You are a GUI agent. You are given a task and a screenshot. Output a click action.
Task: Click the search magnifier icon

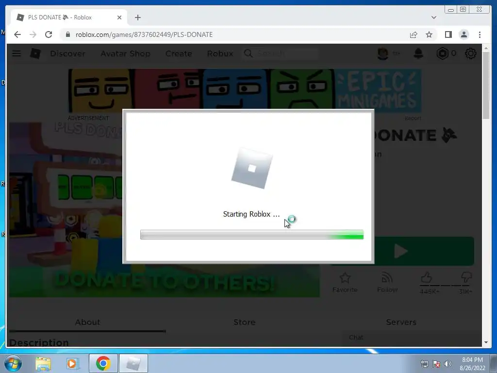(x=248, y=53)
